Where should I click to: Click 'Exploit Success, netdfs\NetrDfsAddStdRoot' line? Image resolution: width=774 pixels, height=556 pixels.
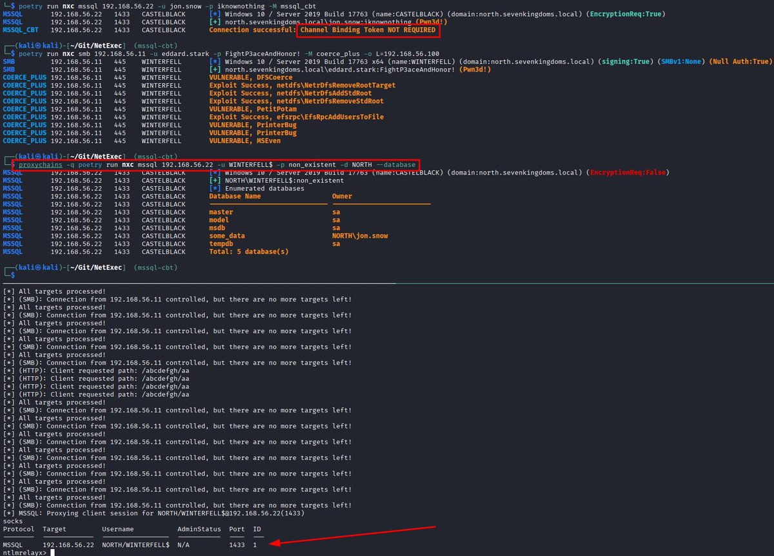(290, 93)
